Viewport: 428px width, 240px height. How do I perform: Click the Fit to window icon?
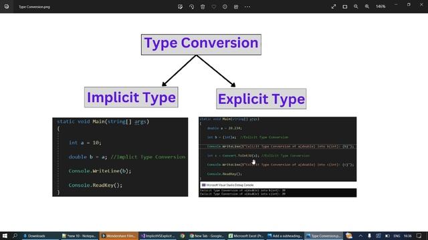pos(345,7)
